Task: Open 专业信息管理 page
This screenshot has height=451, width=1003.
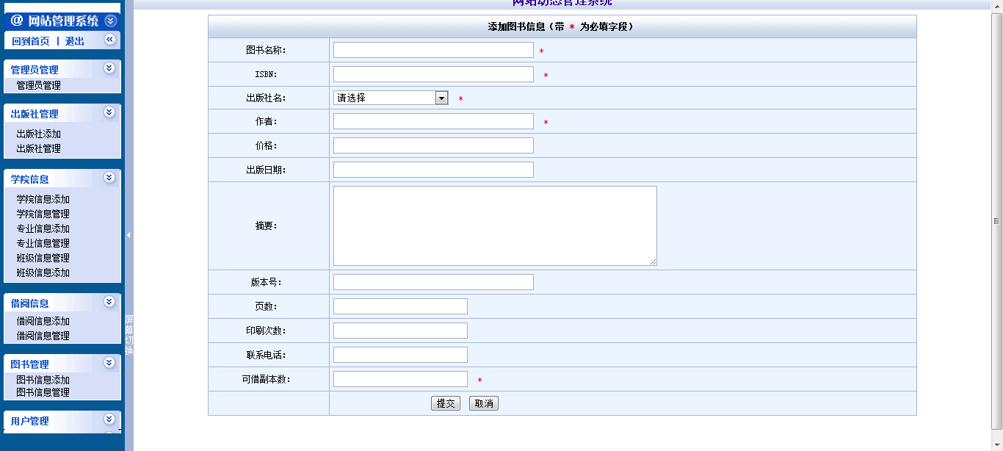Action: [x=43, y=243]
